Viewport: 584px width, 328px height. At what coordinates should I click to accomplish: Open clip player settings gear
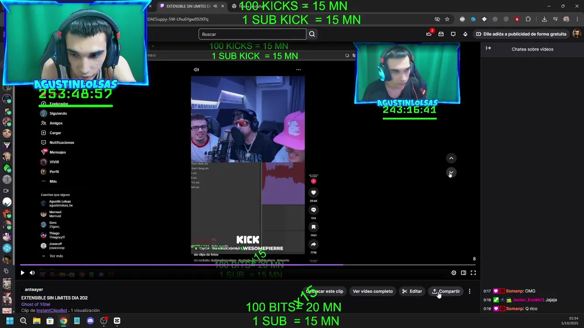coord(454,273)
